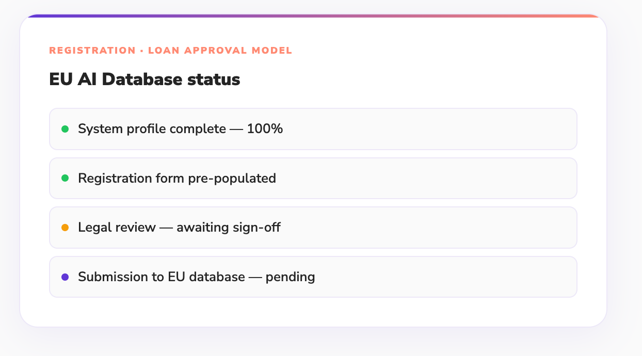This screenshot has height=356, width=642.
Task: Click the Legal review text
Action: point(117,228)
